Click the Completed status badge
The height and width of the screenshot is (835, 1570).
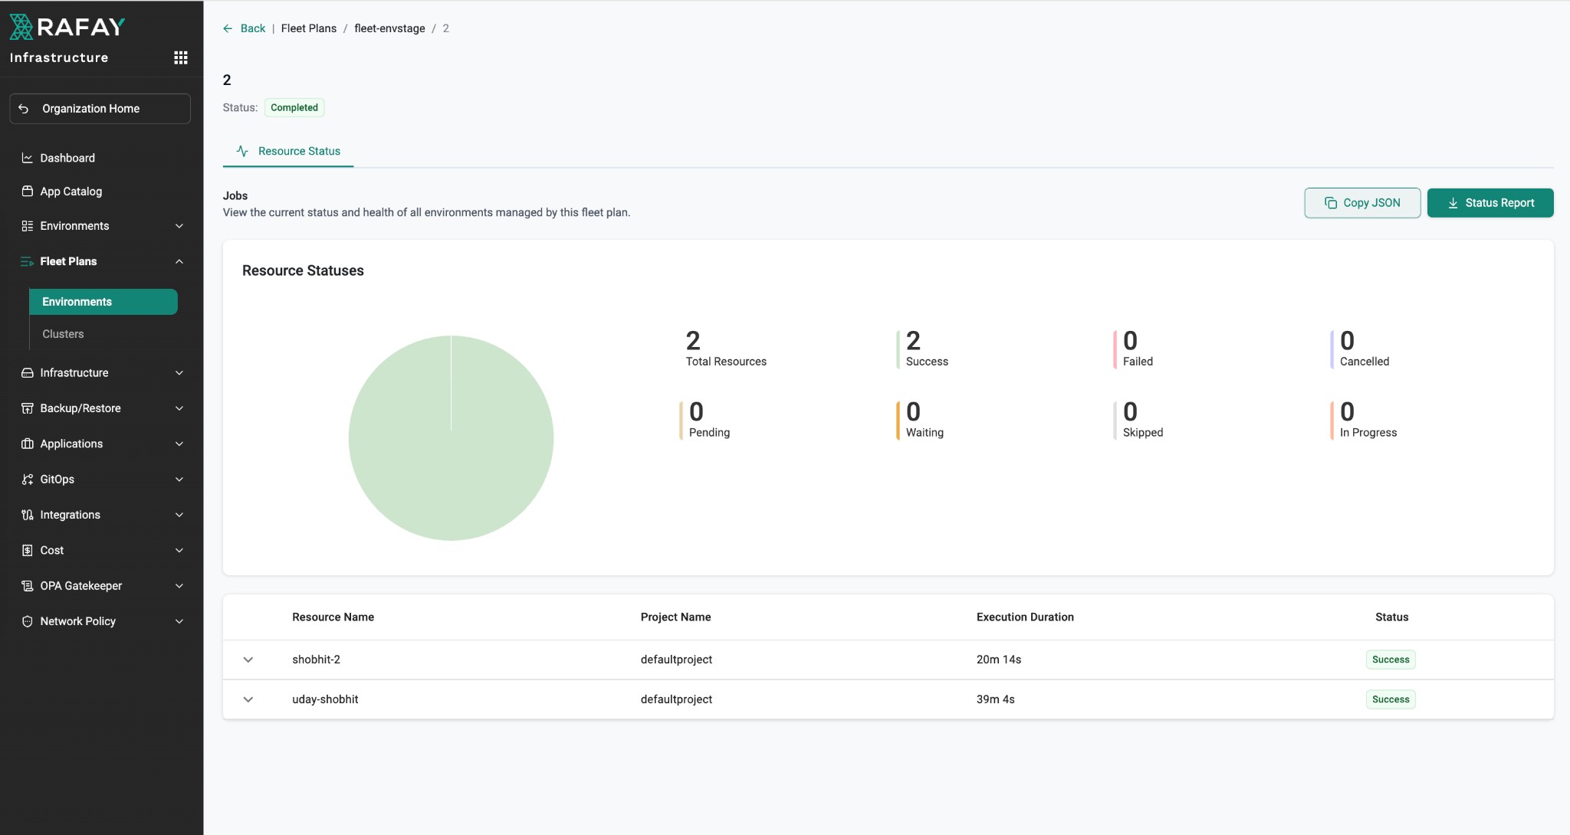pos(294,107)
